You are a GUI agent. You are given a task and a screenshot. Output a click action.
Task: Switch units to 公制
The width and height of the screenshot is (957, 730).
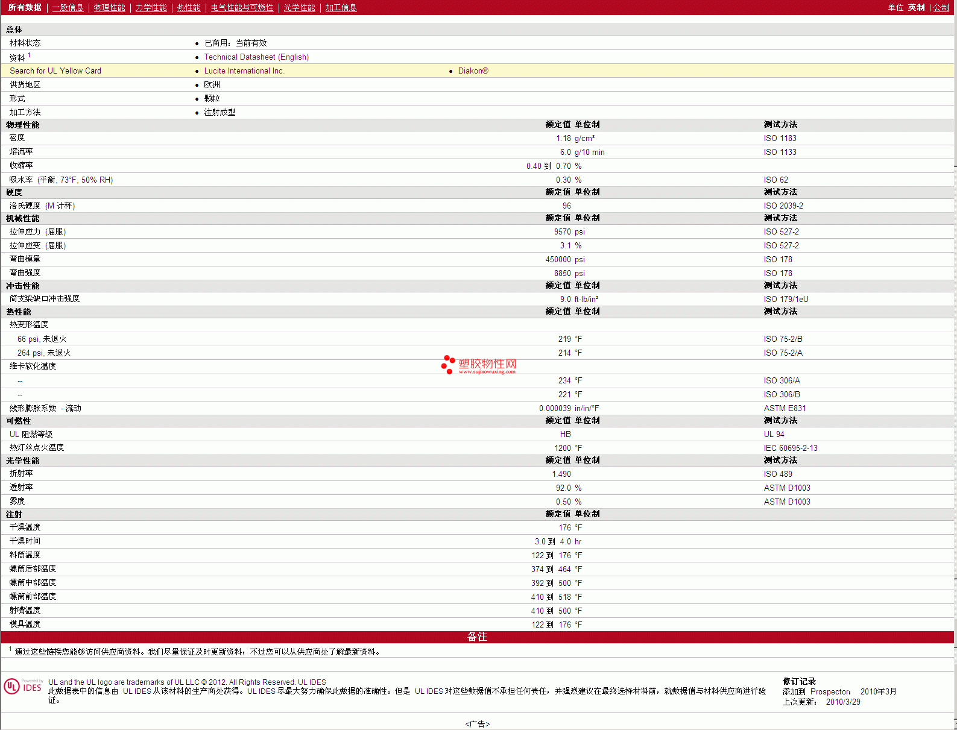click(941, 8)
